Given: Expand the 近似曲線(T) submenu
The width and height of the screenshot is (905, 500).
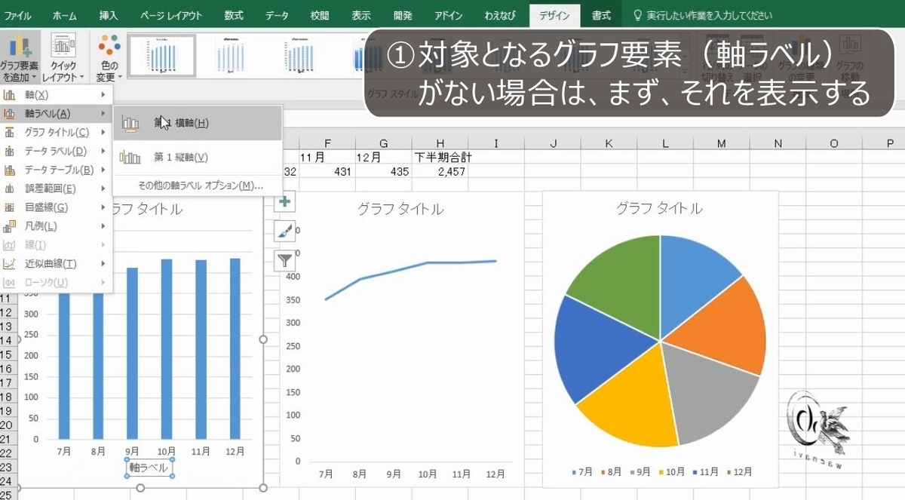Looking at the screenshot, I should (57, 264).
